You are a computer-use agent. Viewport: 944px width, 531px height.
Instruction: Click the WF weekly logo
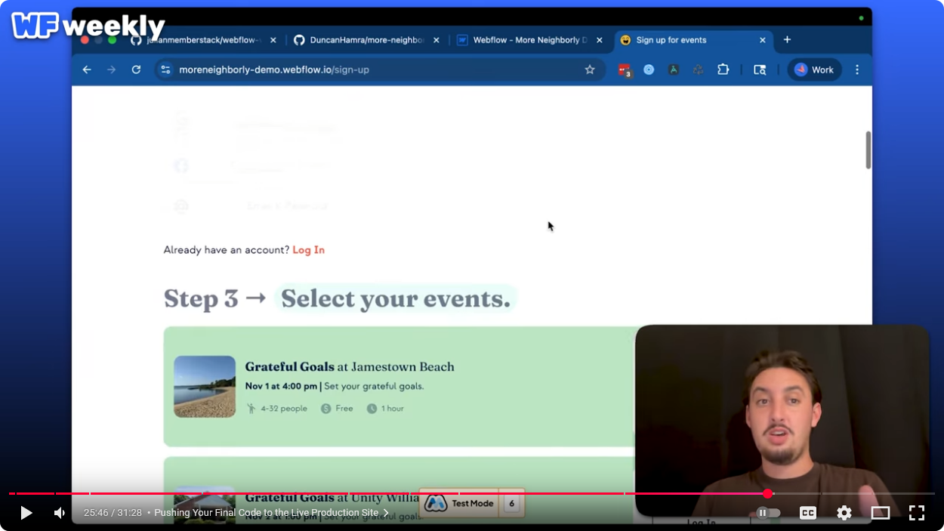tap(88, 26)
